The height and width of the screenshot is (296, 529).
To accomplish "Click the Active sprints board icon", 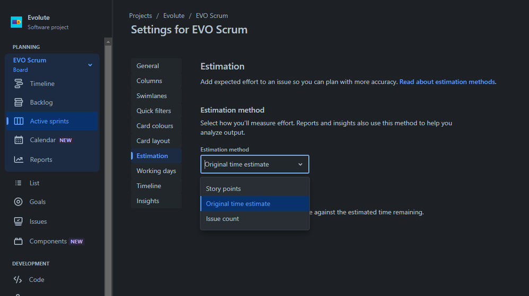I will (x=19, y=121).
